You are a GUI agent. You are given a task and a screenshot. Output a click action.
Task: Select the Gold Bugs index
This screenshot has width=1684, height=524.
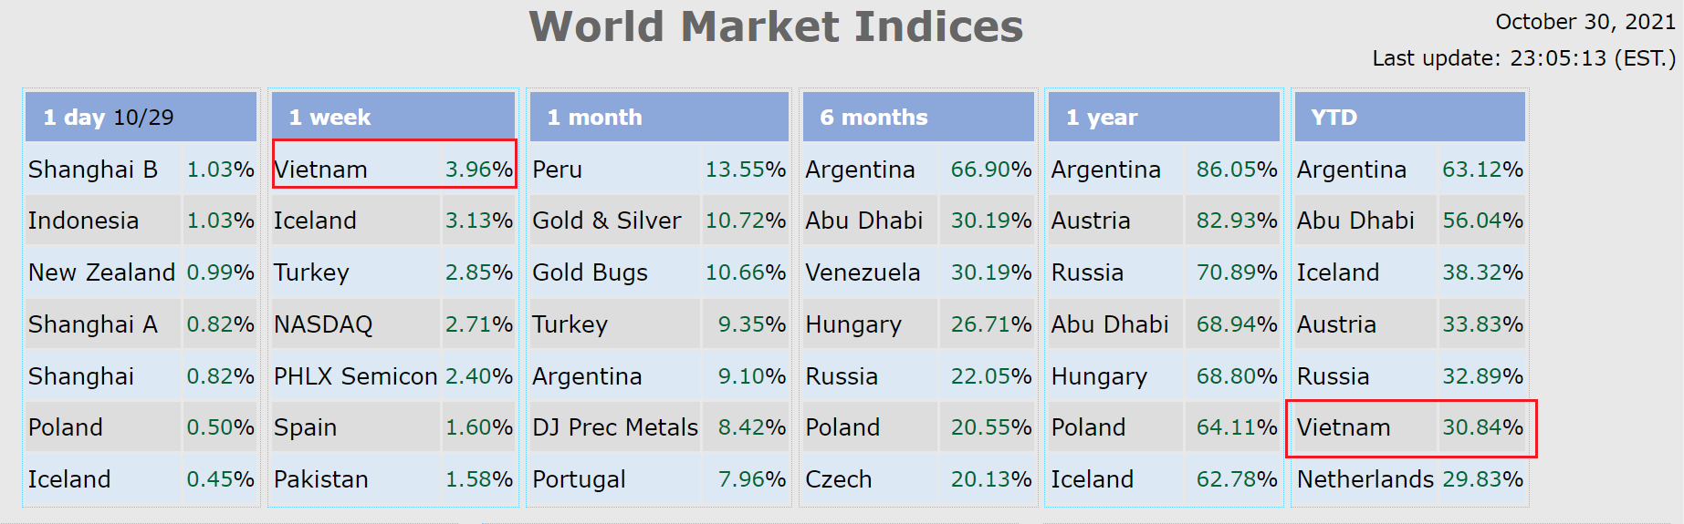(x=590, y=272)
